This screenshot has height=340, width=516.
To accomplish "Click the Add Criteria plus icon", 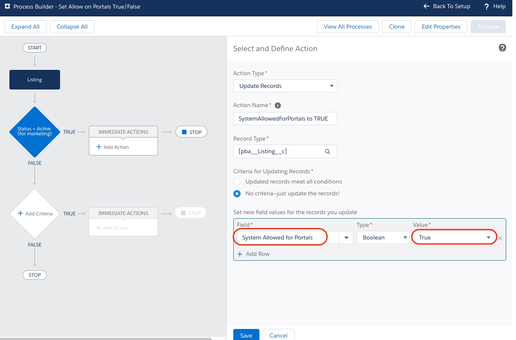I will pyautogui.click(x=20, y=213).
